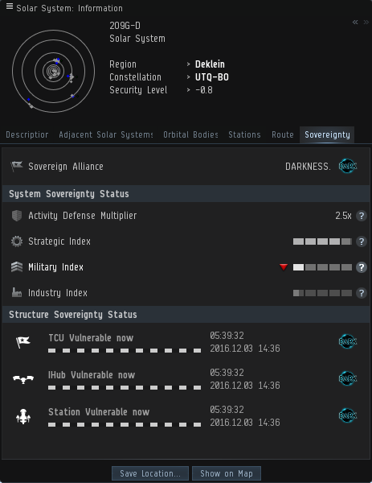Click the Industry Index factory icon
Image resolution: width=372 pixels, height=483 pixels.
[x=17, y=292]
